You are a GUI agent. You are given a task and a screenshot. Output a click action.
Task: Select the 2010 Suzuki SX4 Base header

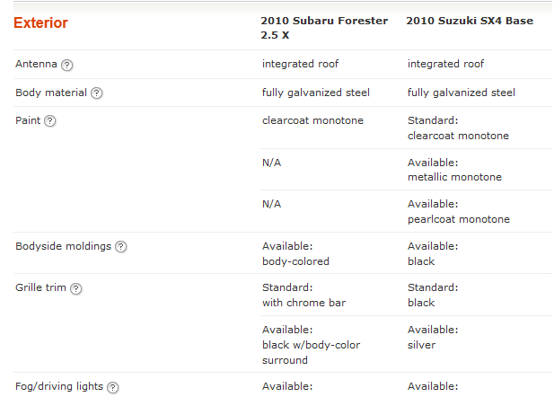(470, 21)
